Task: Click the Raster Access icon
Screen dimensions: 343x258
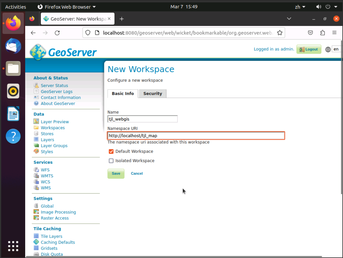Action: (36, 218)
